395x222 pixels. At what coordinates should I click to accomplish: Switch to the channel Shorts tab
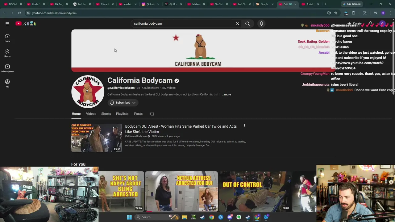click(x=106, y=114)
